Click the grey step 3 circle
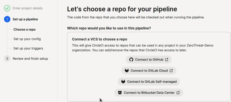Image resolution: width=231 pixels, height=102 pixels. tap(7, 58)
